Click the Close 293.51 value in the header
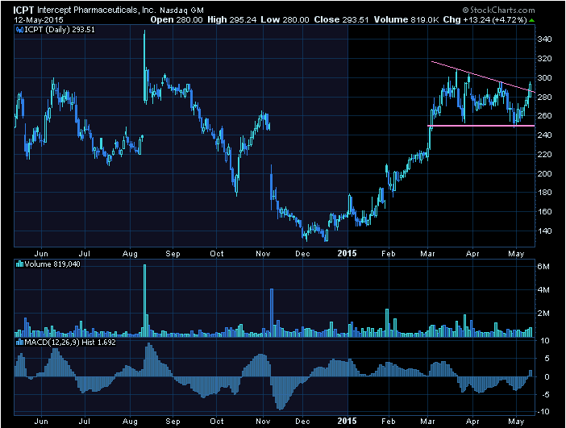 [341, 20]
